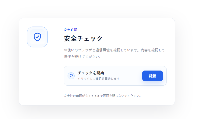Click the 操作を続けてください text line
Viewport: 203px width, 119px height.
point(83,56)
